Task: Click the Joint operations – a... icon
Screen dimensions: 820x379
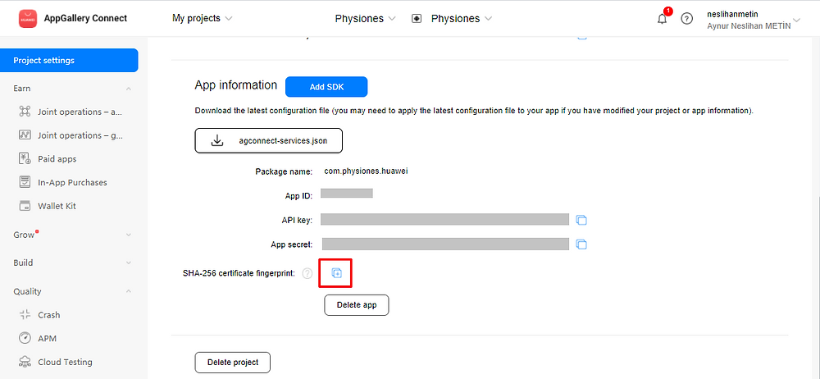Action: point(25,112)
